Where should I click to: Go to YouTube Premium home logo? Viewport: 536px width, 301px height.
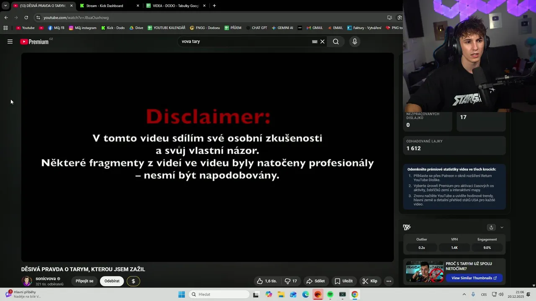(35, 42)
